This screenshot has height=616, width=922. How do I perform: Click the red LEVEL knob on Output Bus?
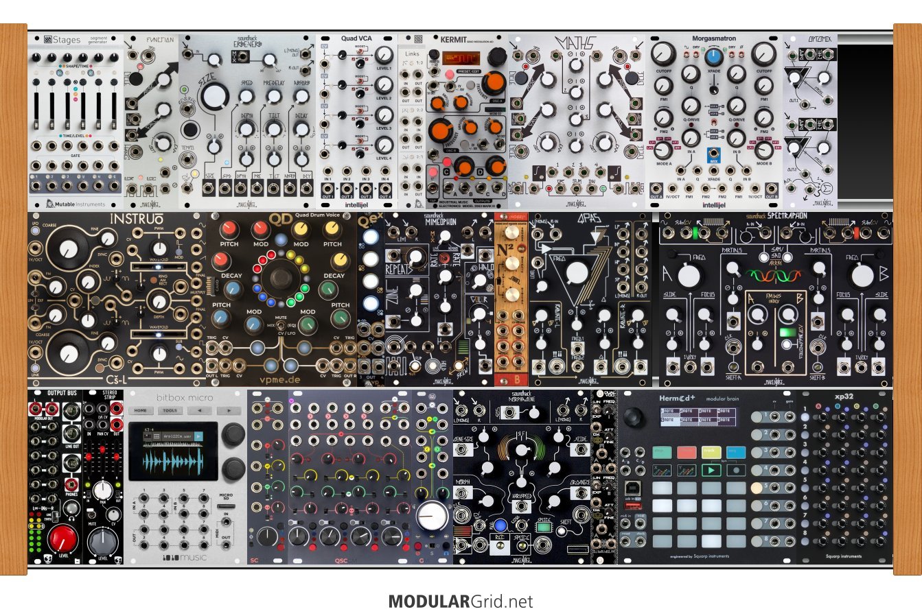pyautogui.click(x=62, y=539)
